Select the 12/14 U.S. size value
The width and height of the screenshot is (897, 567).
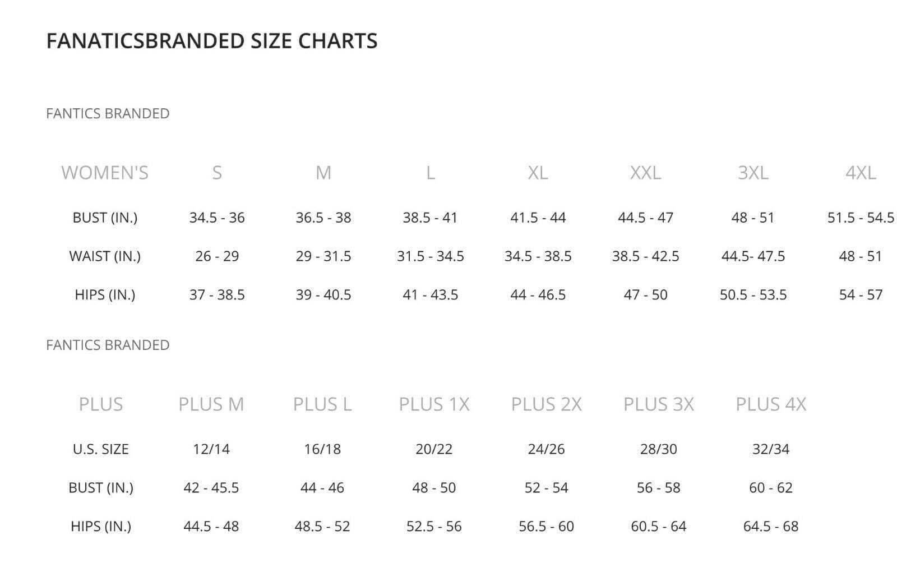point(211,449)
